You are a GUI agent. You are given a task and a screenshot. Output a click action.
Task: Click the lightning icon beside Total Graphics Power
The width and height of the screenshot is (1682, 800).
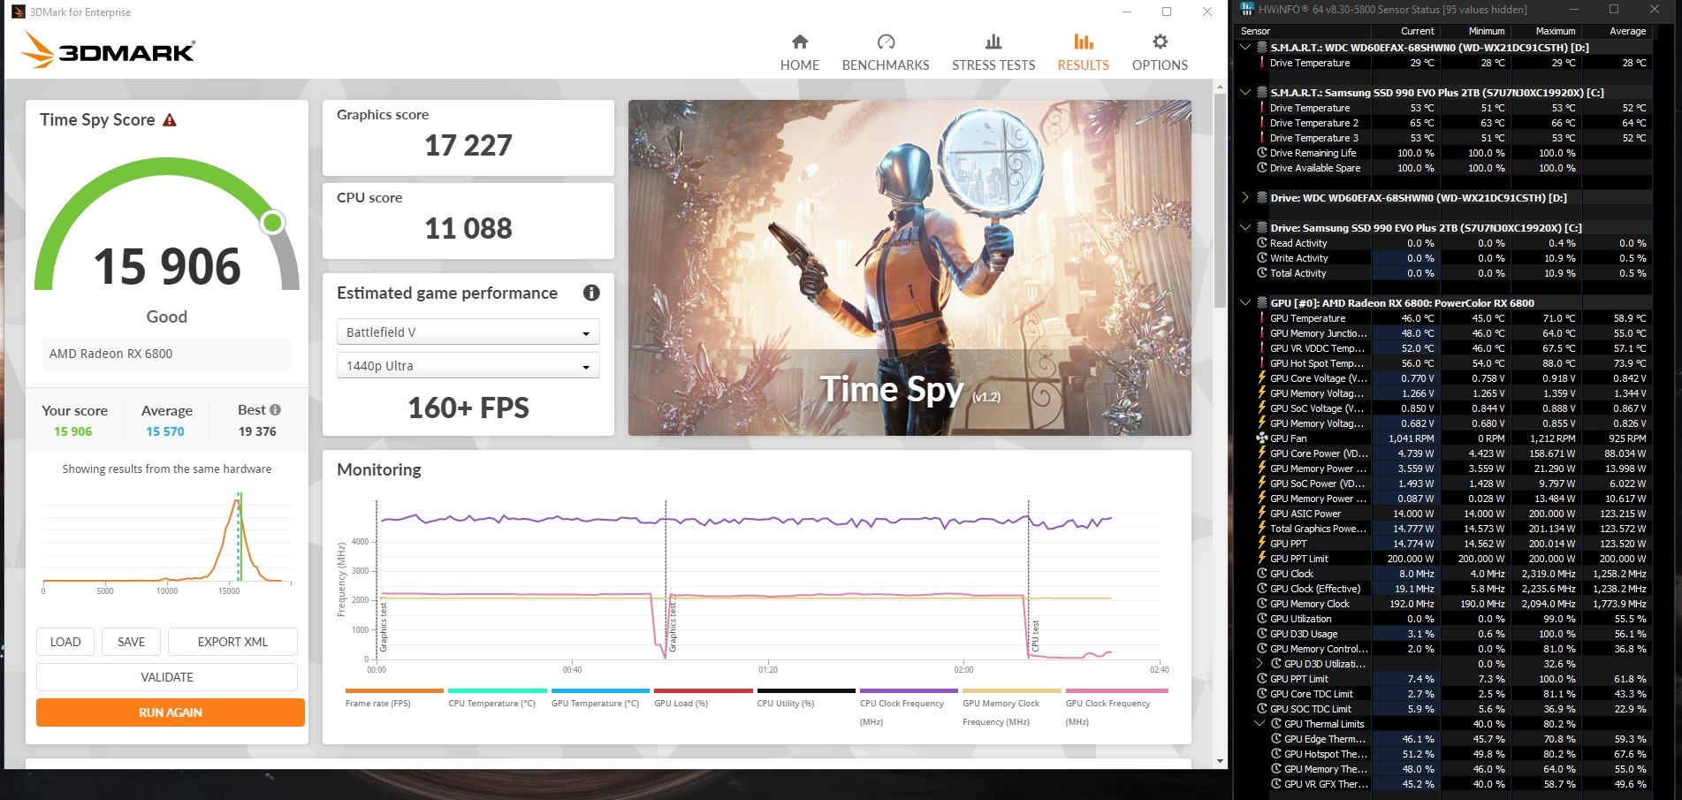[1262, 529]
